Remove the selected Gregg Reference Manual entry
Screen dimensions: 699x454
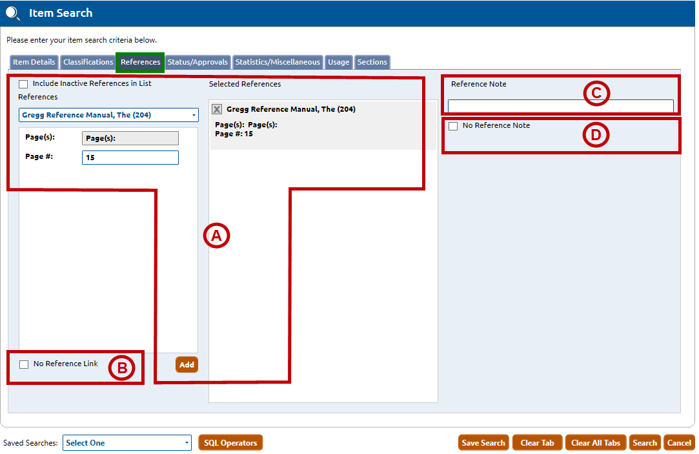point(218,109)
